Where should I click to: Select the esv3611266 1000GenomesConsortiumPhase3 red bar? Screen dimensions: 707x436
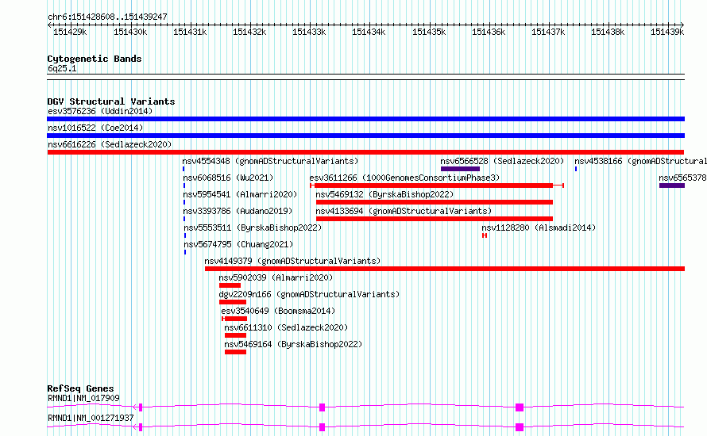coord(437,185)
